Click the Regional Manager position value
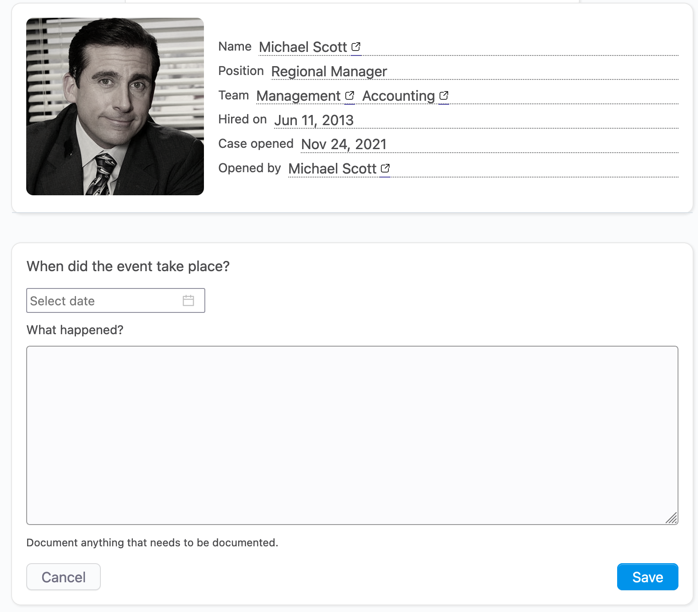 tap(329, 71)
